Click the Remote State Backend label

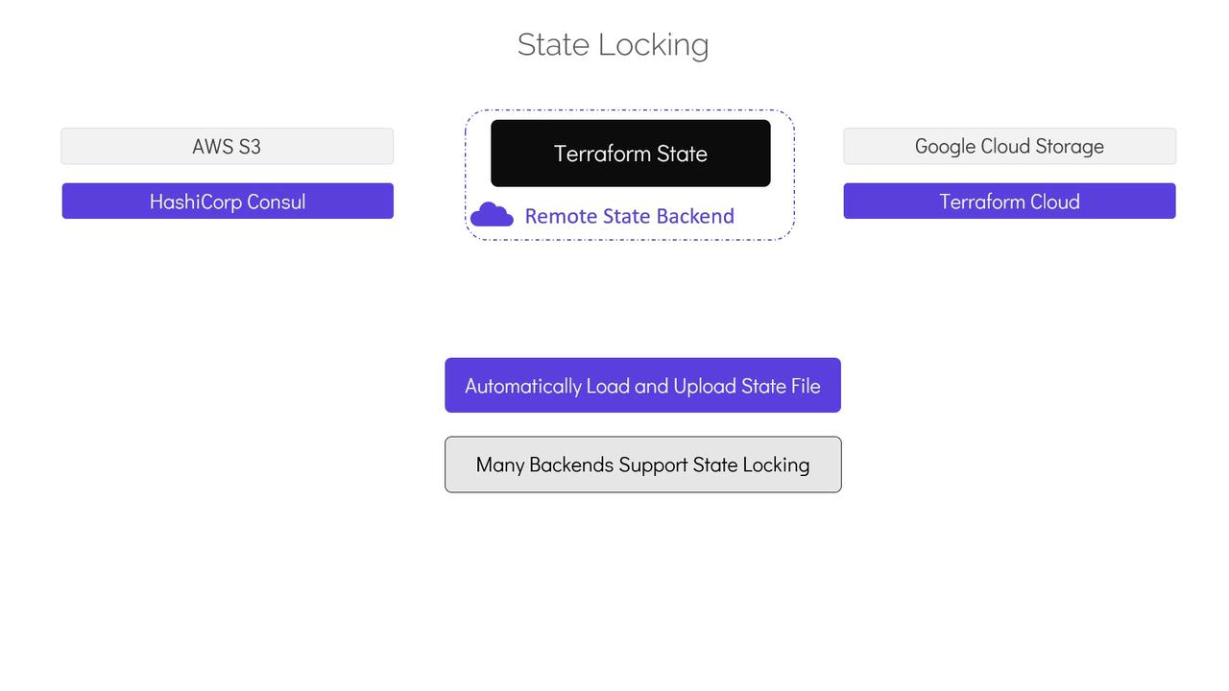point(629,217)
